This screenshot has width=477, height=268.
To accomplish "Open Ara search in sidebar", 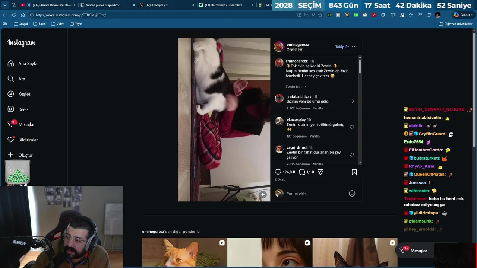I will [x=16, y=79].
